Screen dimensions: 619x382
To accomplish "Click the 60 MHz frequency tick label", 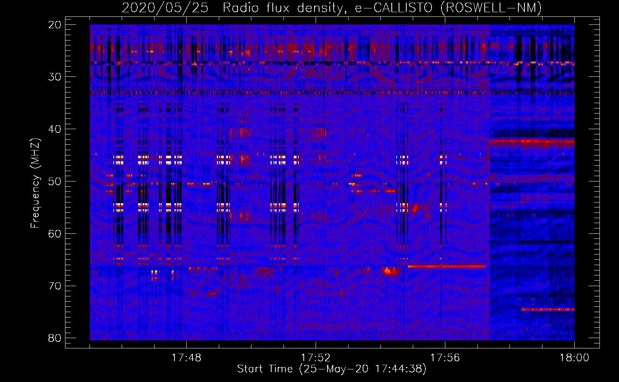I will click(55, 233).
